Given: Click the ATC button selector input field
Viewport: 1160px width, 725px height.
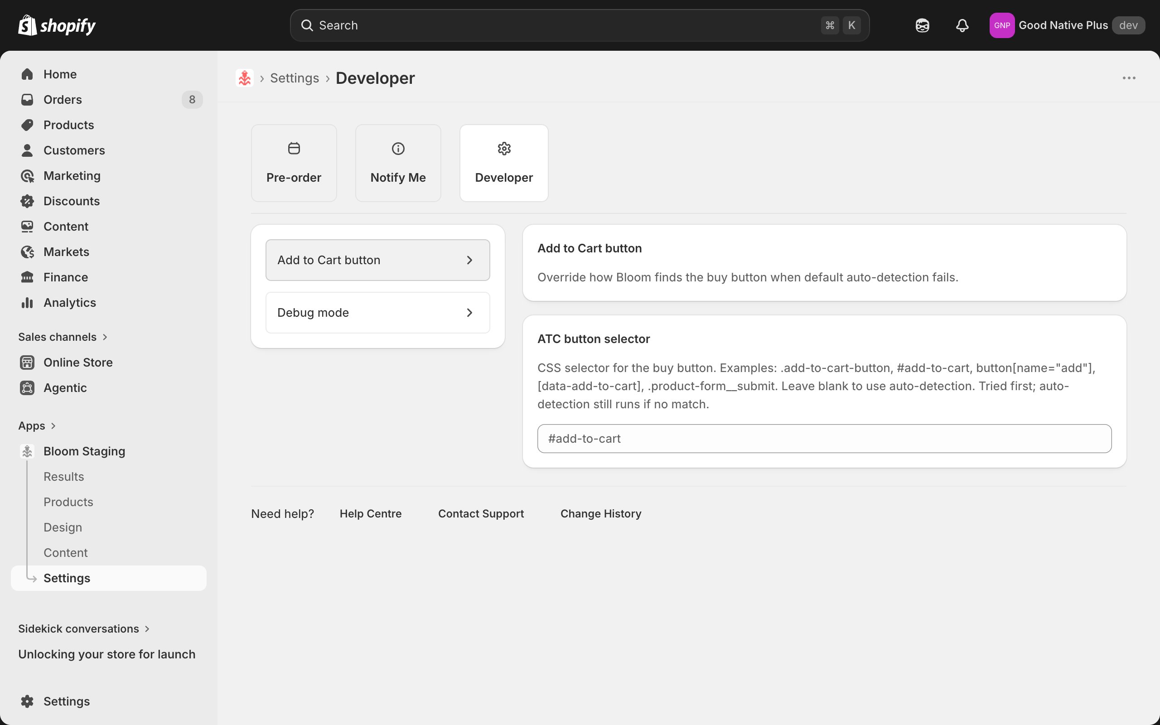Looking at the screenshot, I should tap(824, 438).
